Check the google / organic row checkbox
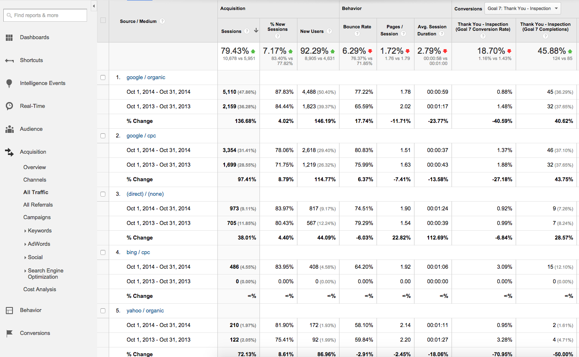The image size is (579, 357). click(x=103, y=77)
